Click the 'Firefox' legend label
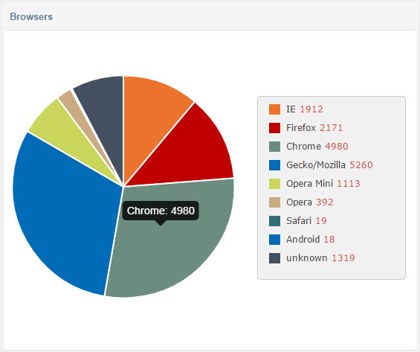Image resolution: width=420 pixels, height=352 pixels. point(301,127)
